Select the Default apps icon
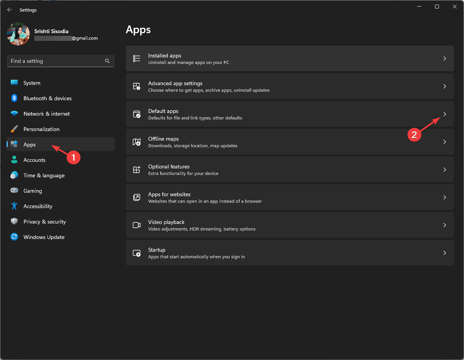Viewport: 464px width, 360px height. coord(136,114)
